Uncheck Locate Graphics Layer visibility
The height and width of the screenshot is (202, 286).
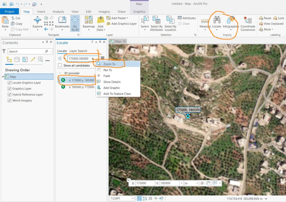[9, 83]
